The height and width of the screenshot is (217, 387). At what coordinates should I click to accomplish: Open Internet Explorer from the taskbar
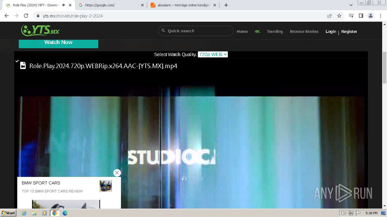click(x=24, y=213)
